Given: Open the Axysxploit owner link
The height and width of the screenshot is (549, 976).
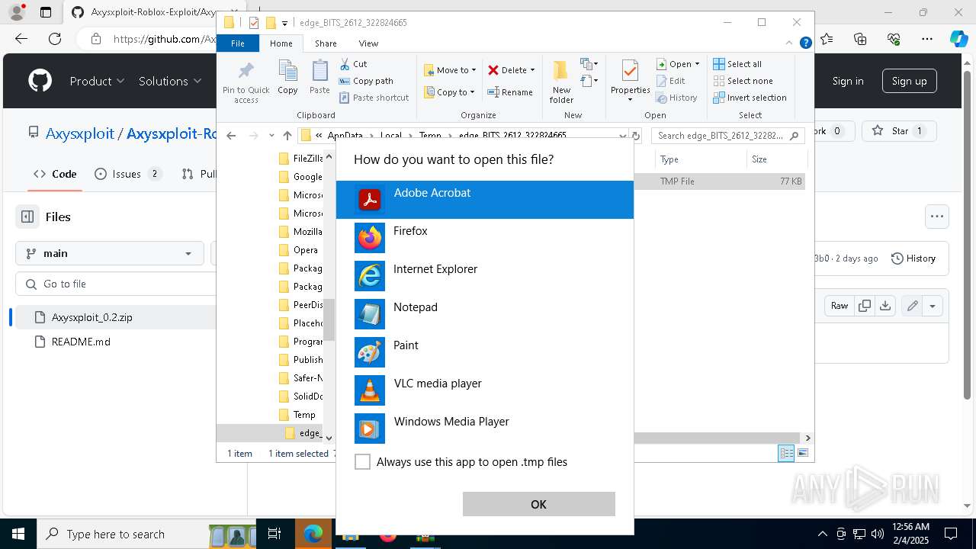Looking at the screenshot, I should pyautogui.click(x=79, y=133).
